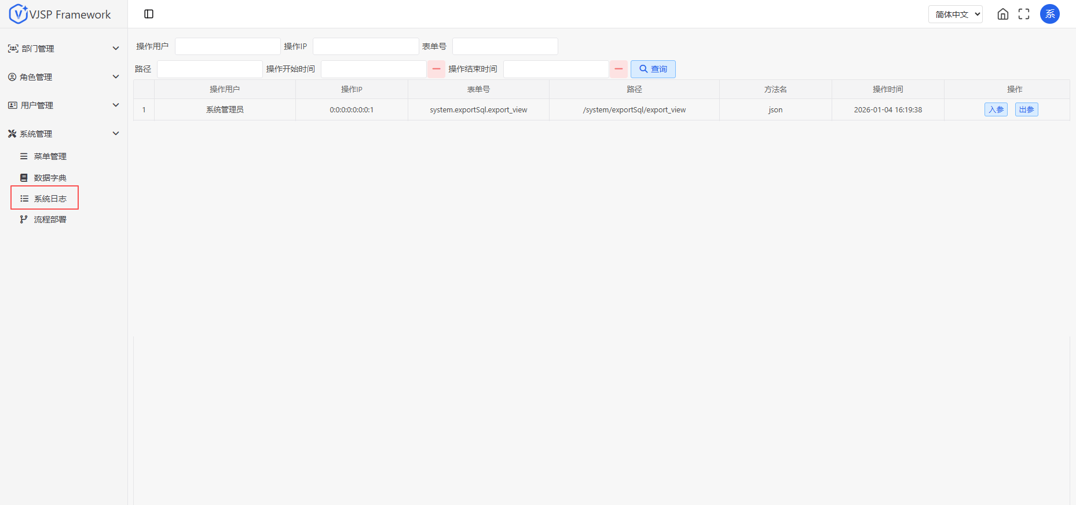Expand the 用户管理 menu
Viewport: 1076px width, 505px height.
click(x=63, y=105)
